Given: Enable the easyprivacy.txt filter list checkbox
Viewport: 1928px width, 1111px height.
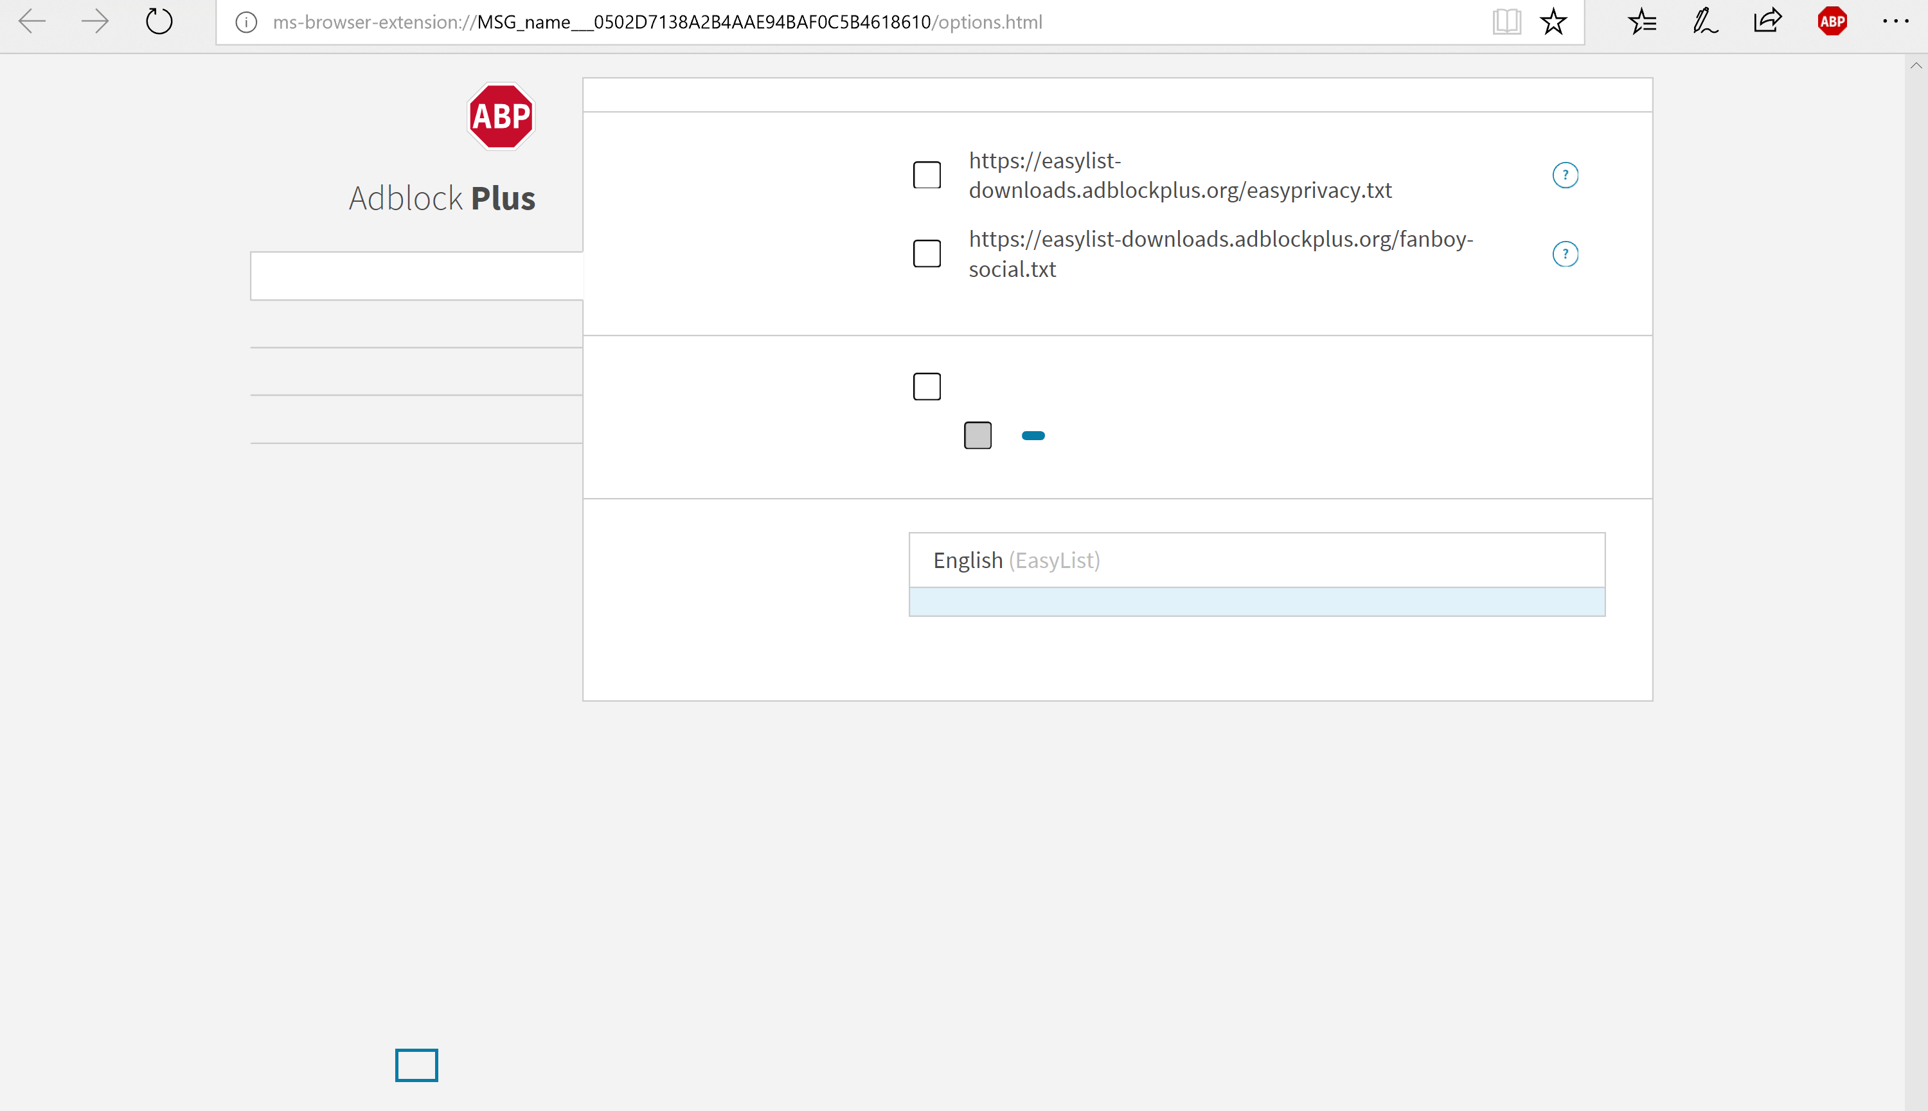Looking at the screenshot, I should (927, 175).
